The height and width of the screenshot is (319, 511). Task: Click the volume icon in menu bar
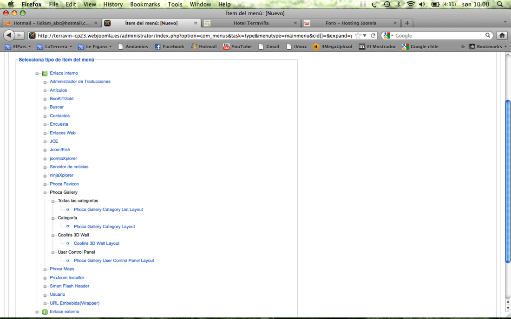[x=422, y=4]
